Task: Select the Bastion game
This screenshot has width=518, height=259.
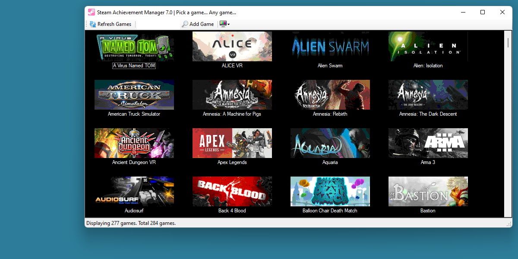Action: click(x=427, y=191)
